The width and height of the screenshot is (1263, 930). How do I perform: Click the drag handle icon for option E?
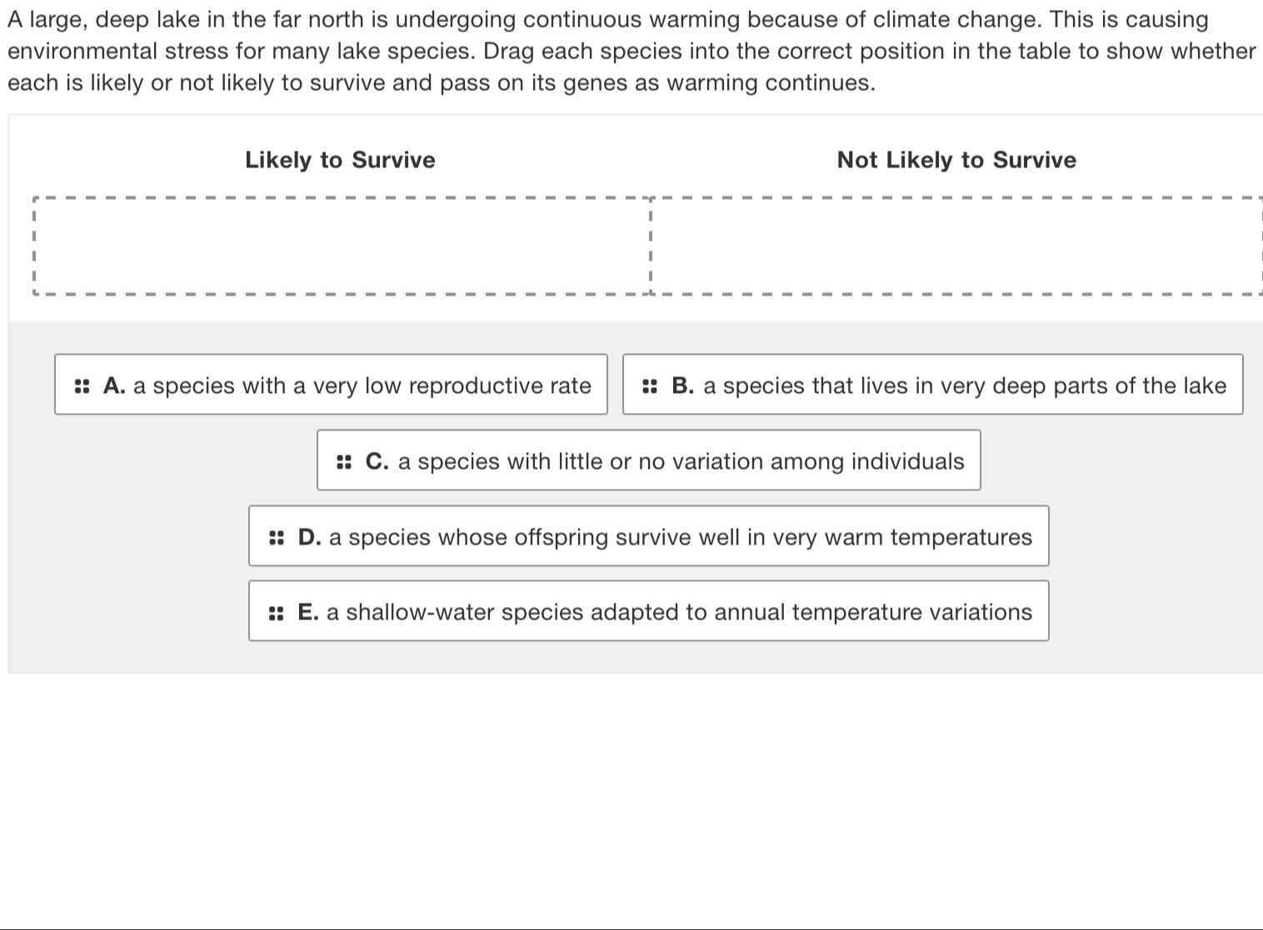pos(277,614)
